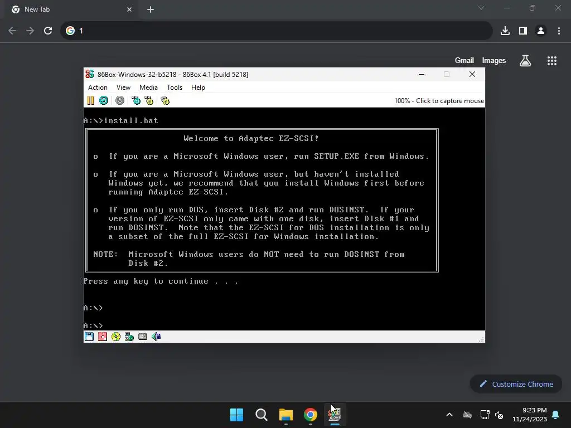This screenshot has width=571, height=428.
Task: Close the 86Box window
Action: 472,74
